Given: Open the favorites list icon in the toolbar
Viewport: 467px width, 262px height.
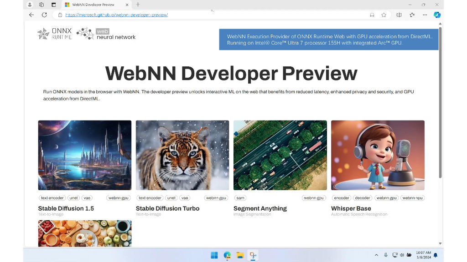Looking at the screenshot, I should click(412, 15).
